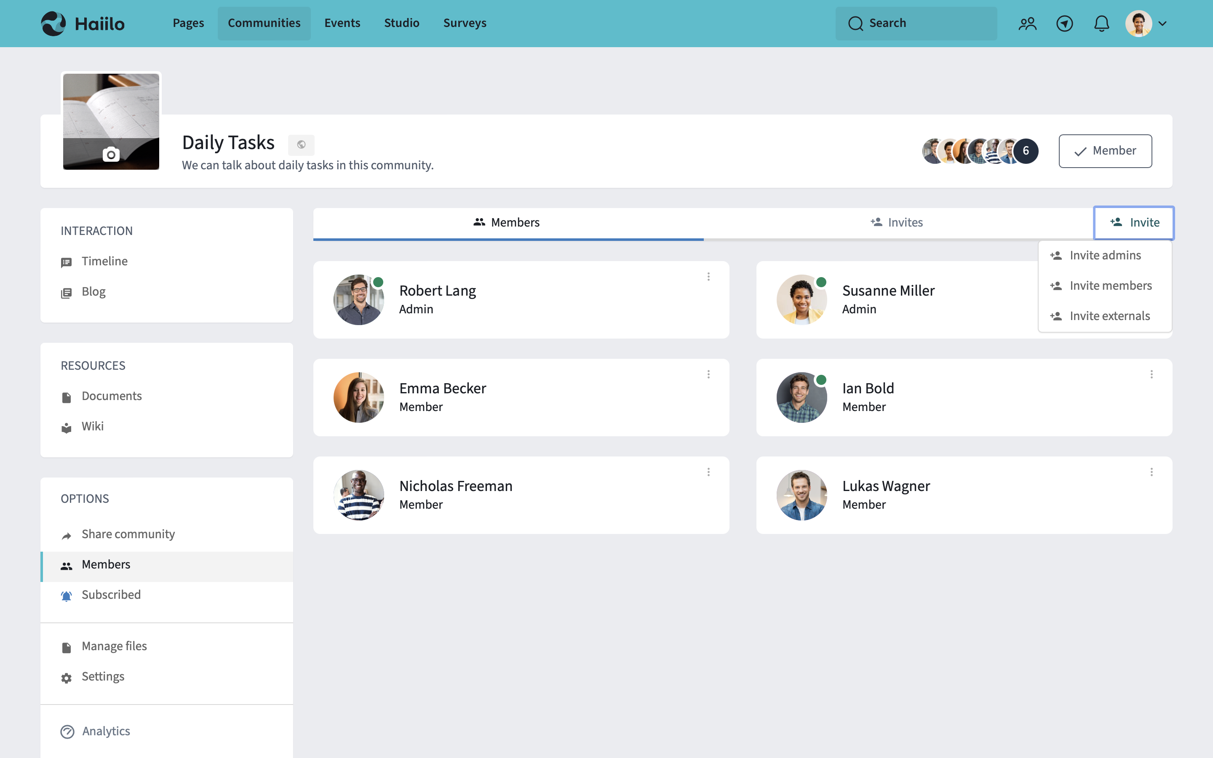Open Communities in the top navigation
The width and height of the screenshot is (1213, 758).
[x=264, y=23]
